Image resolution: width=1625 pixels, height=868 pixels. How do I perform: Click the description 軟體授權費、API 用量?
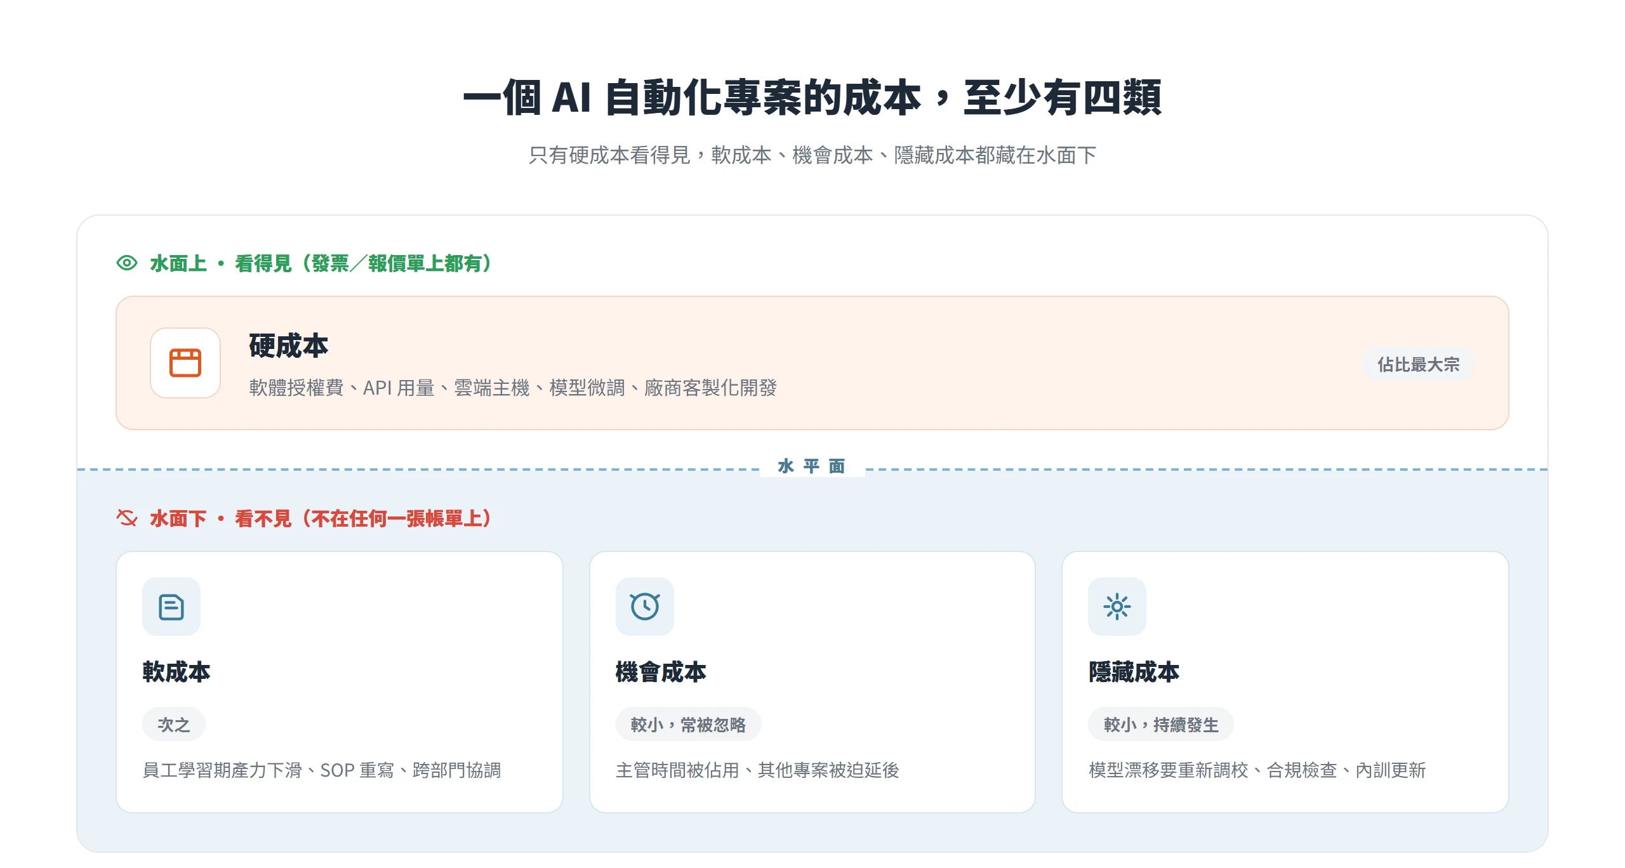click(x=513, y=388)
